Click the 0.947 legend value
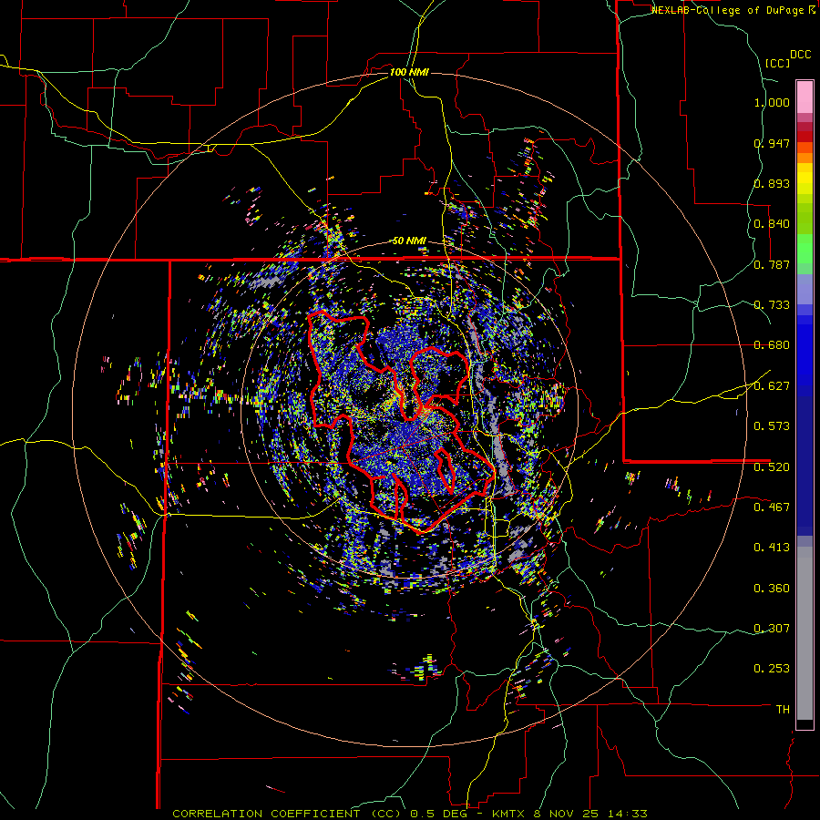 pos(772,143)
